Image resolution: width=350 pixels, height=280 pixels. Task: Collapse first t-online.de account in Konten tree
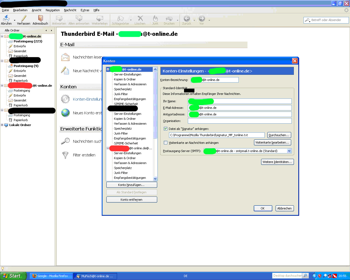point(108,69)
